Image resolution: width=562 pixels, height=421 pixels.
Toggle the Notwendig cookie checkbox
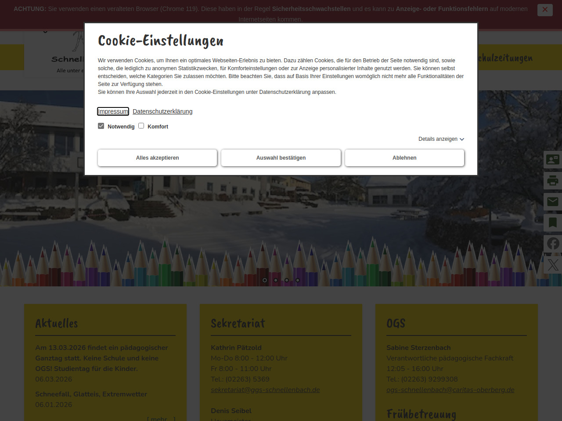[x=101, y=126]
